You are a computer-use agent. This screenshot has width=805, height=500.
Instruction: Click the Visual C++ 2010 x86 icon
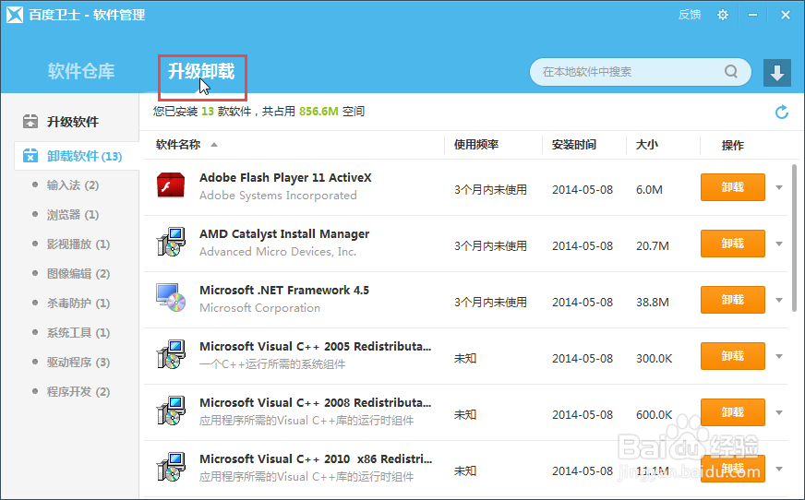pos(171,467)
